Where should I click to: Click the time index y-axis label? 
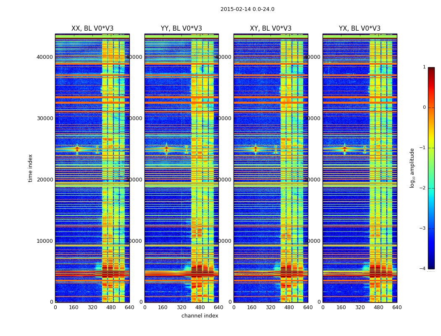(30, 168)
